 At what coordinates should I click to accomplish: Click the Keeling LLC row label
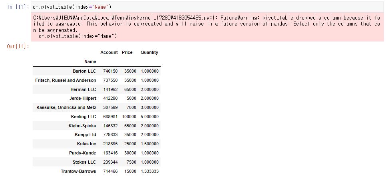(x=84, y=117)
